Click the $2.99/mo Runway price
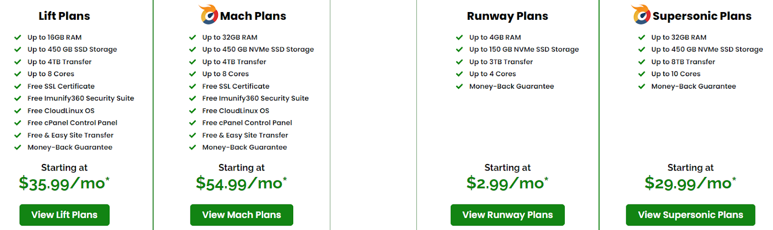 (x=507, y=183)
